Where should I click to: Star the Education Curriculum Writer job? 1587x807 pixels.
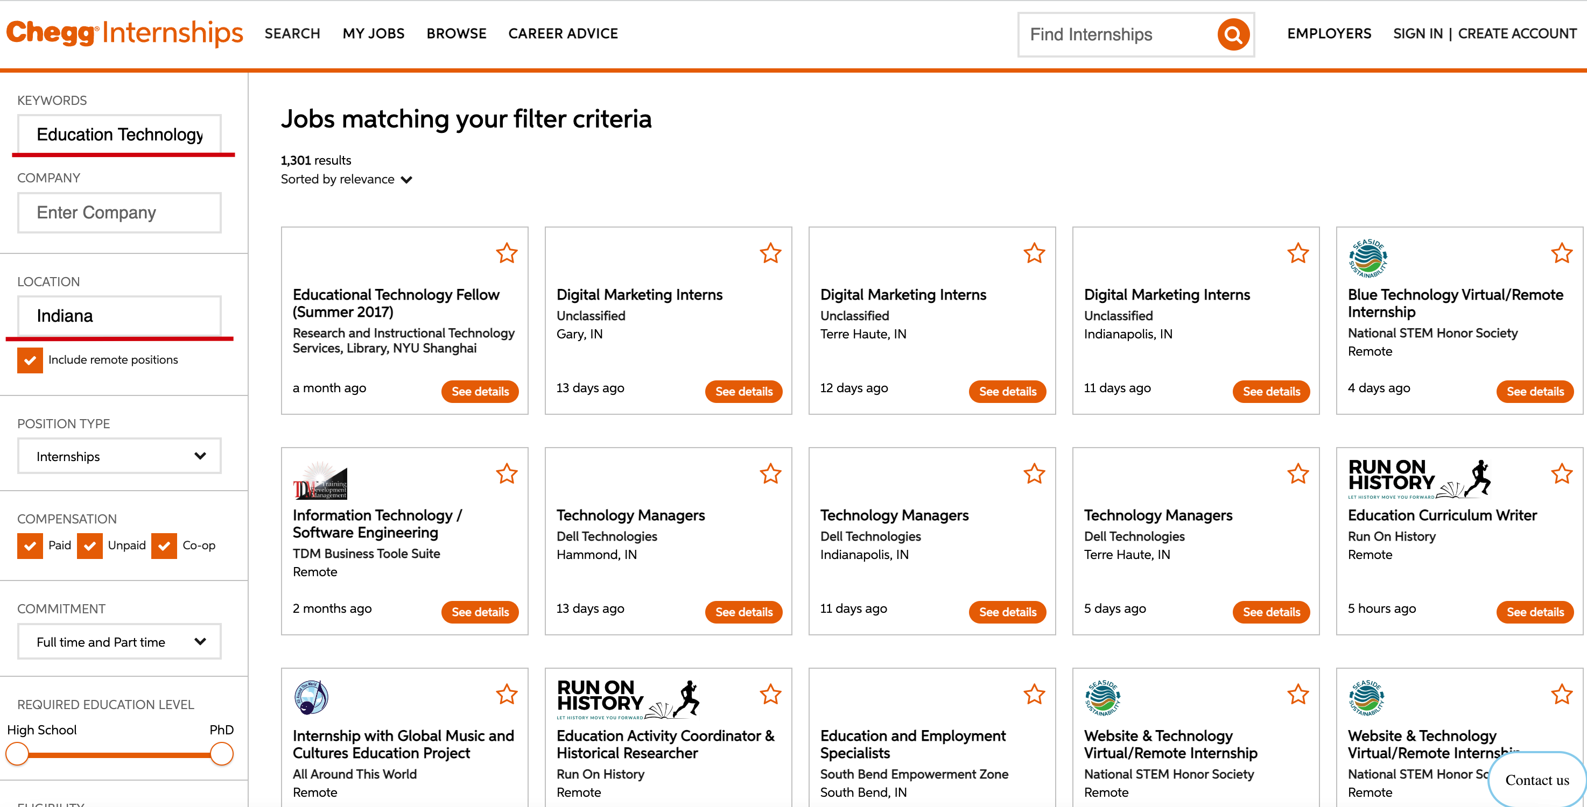[x=1561, y=473]
